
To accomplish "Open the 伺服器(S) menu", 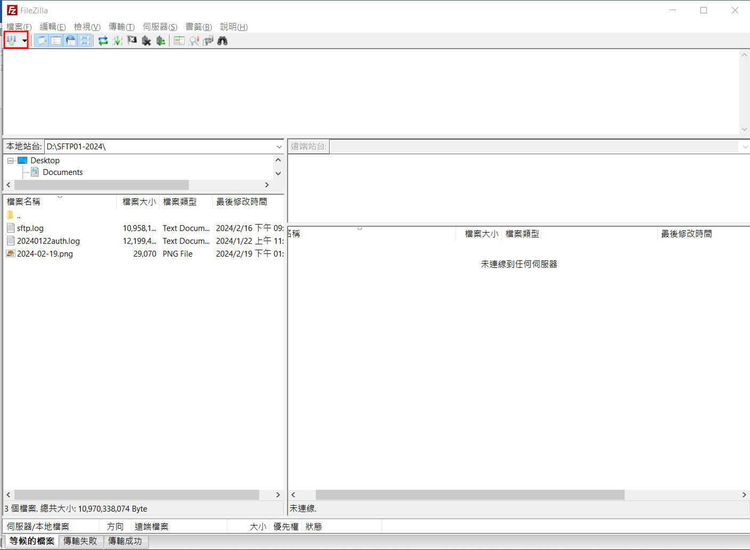I will pyautogui.click(x=159, y=27).
